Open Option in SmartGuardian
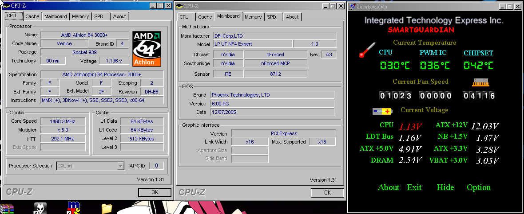 click(479, 187)
